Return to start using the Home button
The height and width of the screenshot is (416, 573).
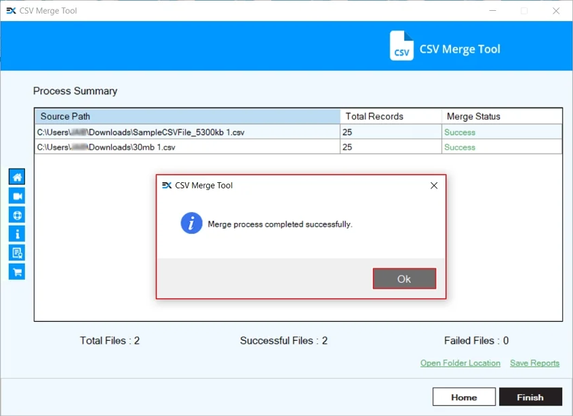coord(464,396)
